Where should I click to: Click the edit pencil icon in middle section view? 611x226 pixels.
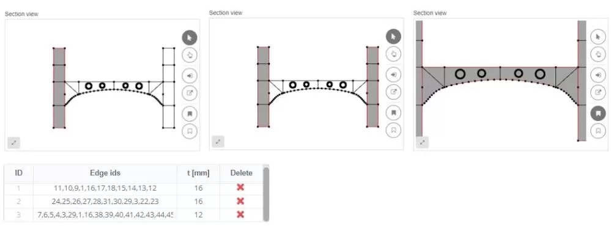point(393,92)
